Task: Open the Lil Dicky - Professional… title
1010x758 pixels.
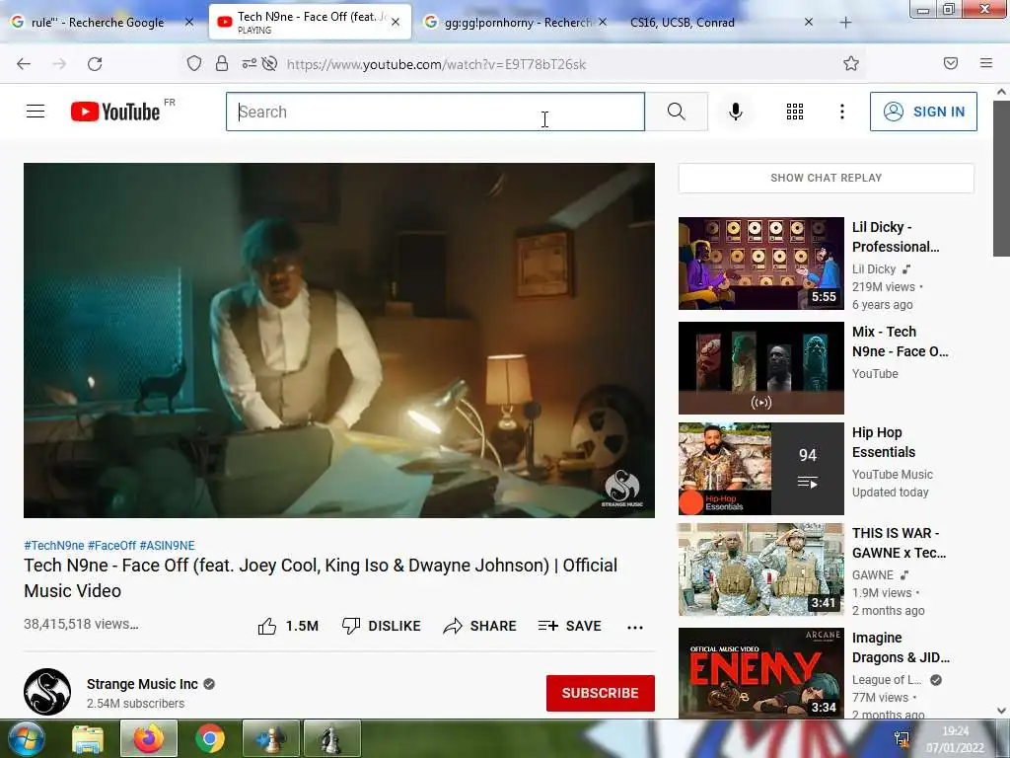Action: point(896,237)
